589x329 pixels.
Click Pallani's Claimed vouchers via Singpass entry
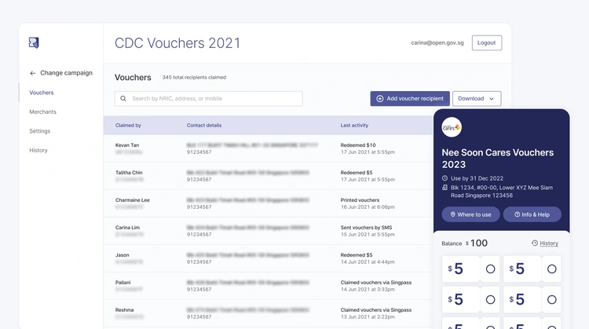point(376,282)
